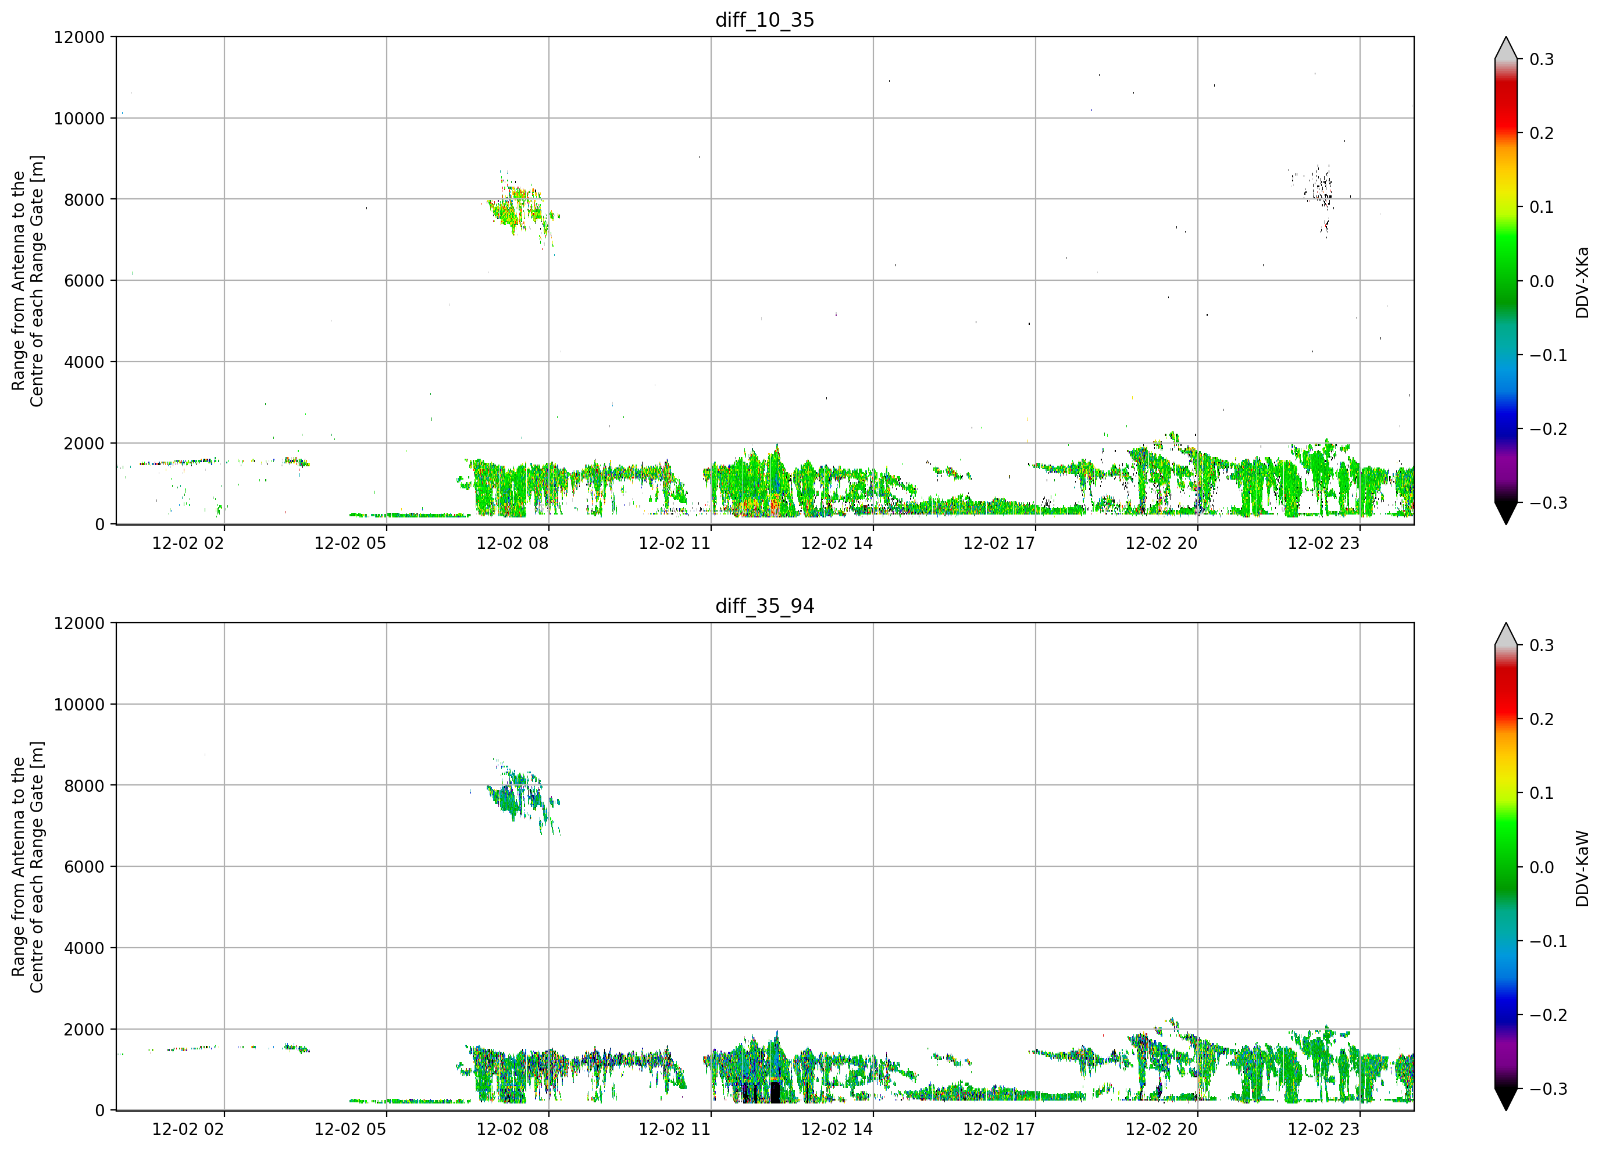The height and width of the screenshot is (1150, 1602).
Task: Click the 10000 tick on diff_10_35 y-axis
Action: click(79, 118)
